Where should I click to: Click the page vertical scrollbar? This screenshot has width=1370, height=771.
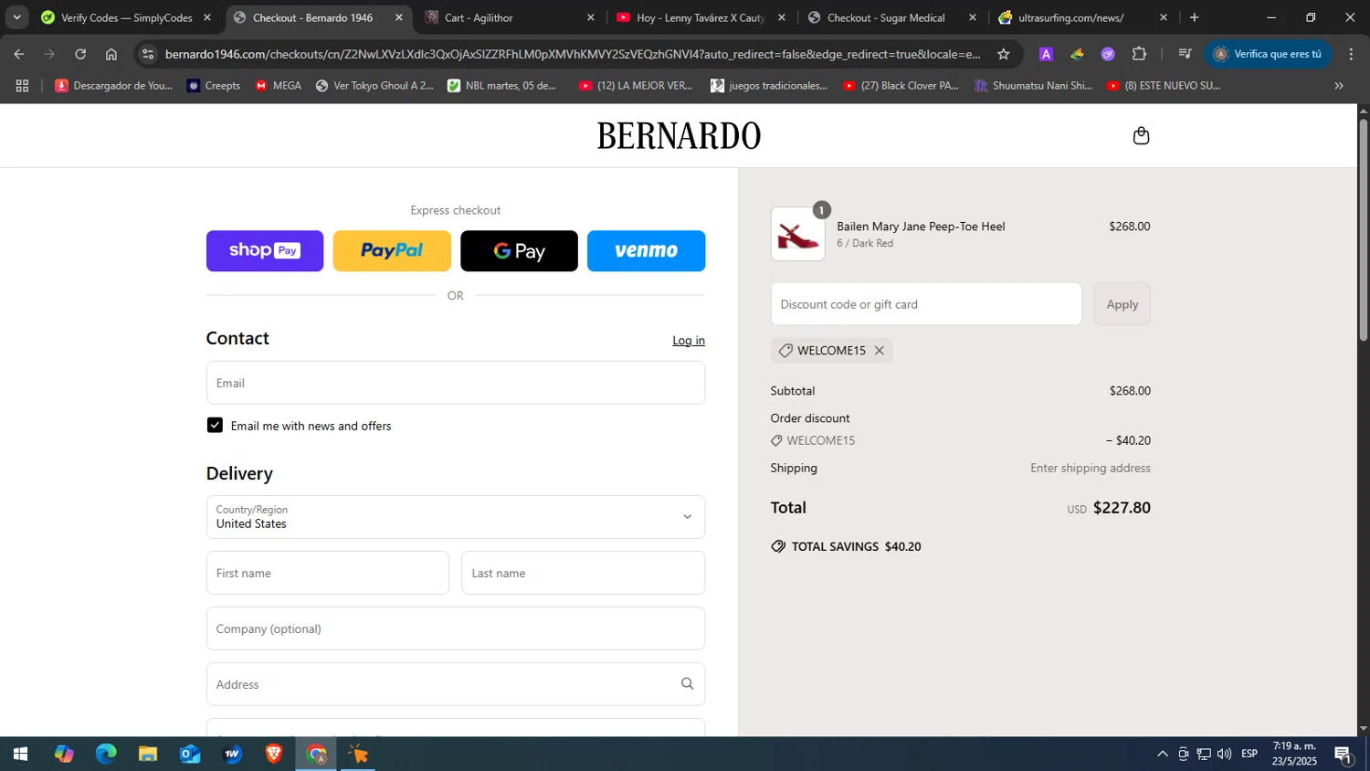point(1363,228)
